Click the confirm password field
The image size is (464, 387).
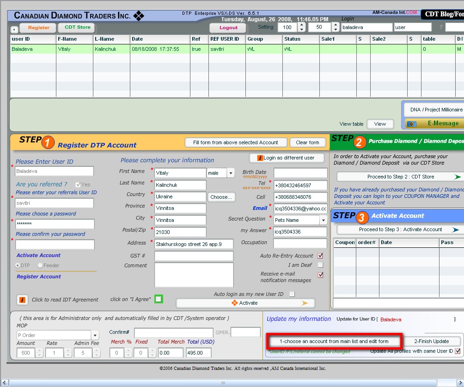coord(55,245)
